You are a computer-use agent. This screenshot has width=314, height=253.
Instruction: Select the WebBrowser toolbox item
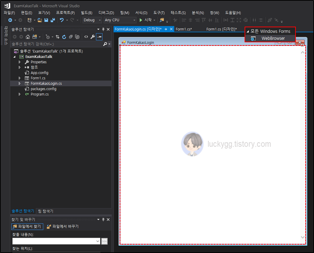(x=270, y=38)
